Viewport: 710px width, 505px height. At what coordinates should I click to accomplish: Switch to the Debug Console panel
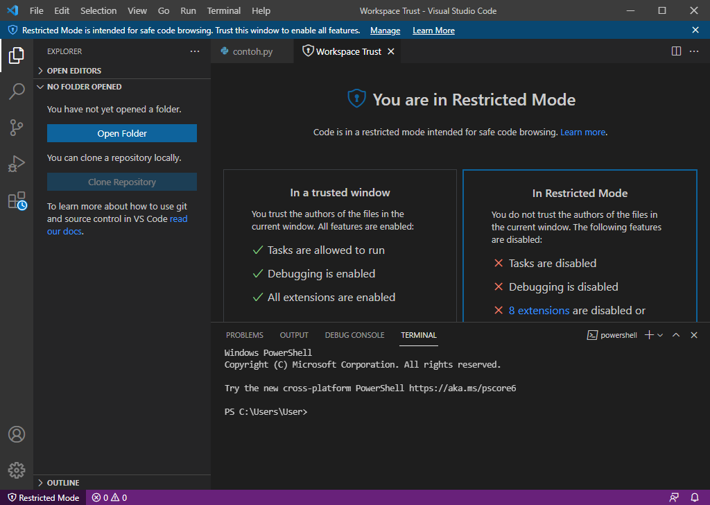(354, 334)
